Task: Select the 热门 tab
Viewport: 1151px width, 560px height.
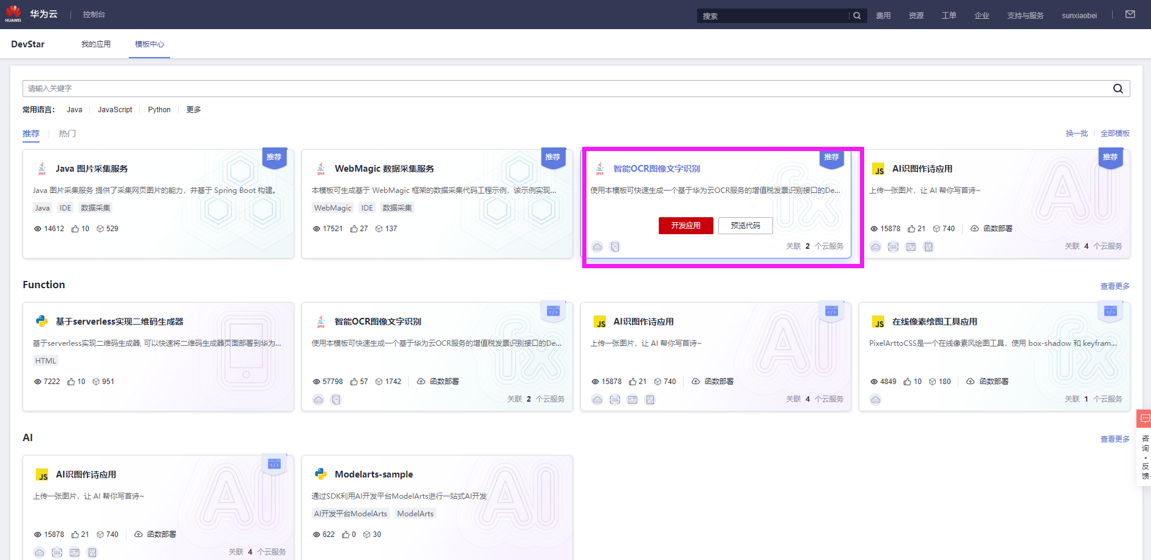Action: pos(67,133)
